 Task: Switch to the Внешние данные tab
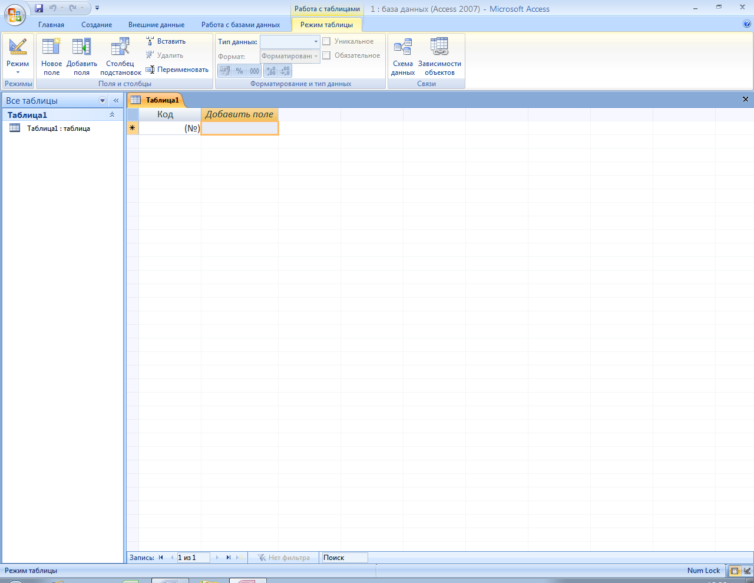[x=157, y=25]
